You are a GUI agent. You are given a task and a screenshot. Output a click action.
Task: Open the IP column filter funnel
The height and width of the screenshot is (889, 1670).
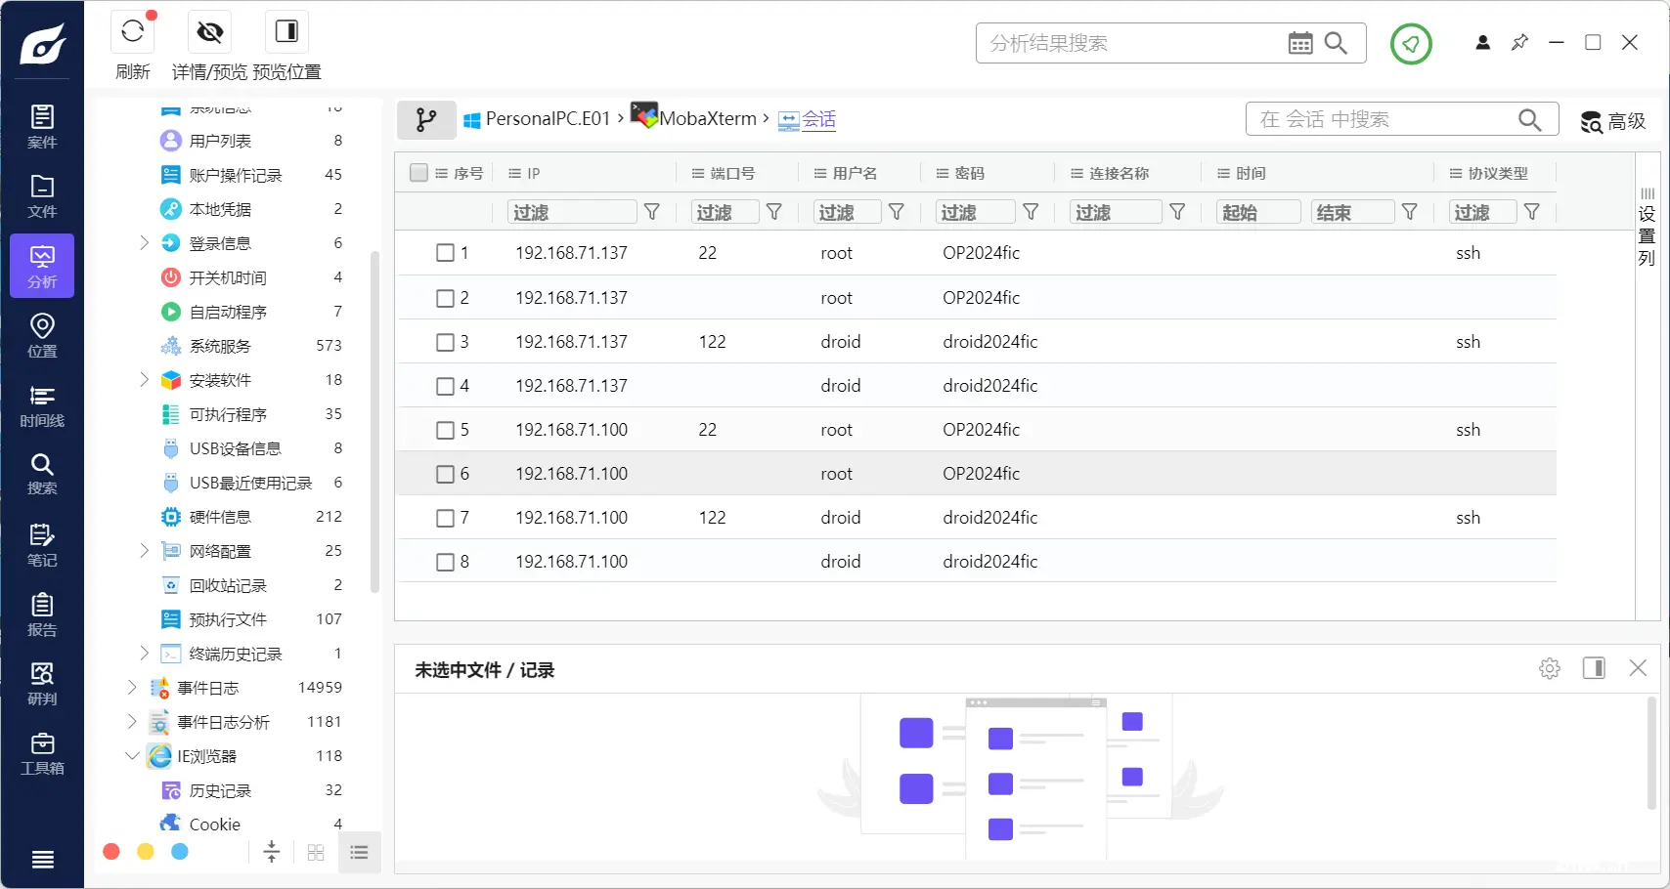tap(652, 212)
